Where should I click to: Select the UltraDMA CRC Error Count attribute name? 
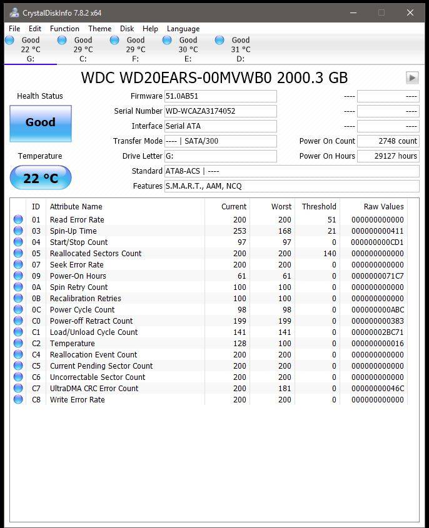click(x=94, y=388)
